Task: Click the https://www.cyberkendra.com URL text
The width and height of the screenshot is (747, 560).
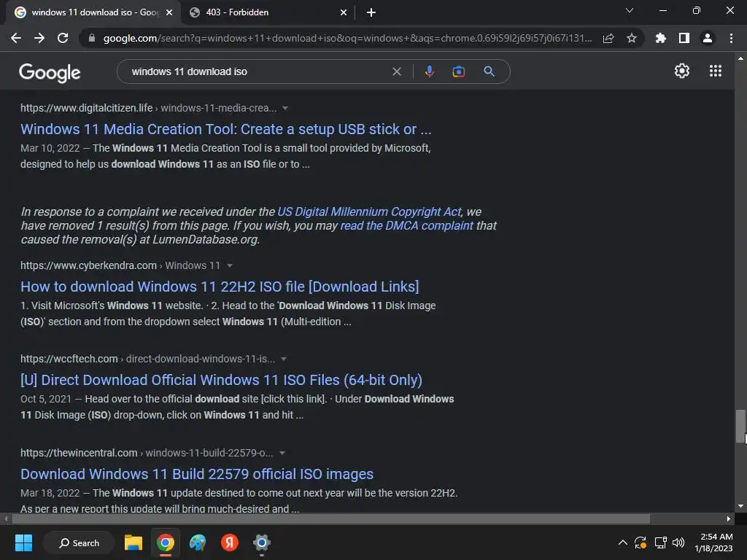Action: coord(88,265)
